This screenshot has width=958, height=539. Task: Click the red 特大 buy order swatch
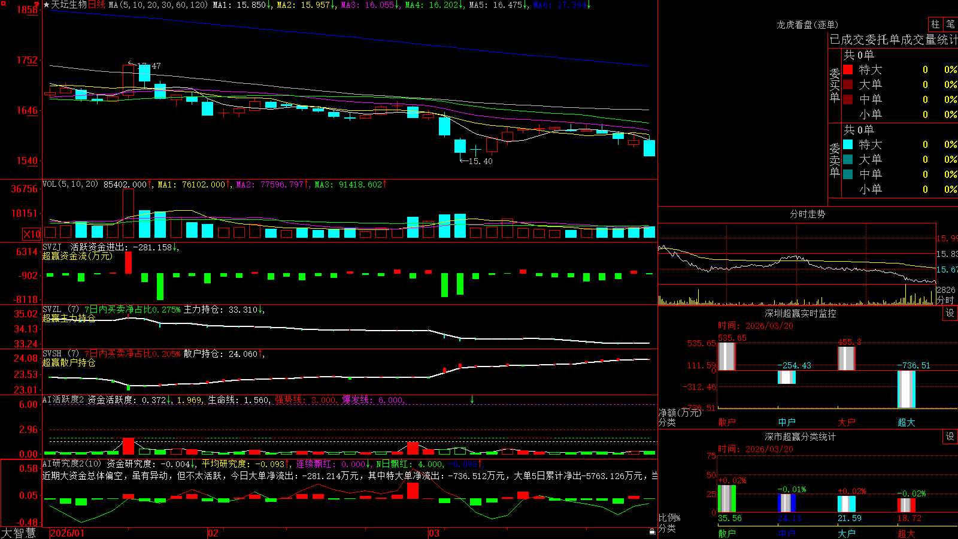click(848, 69)
